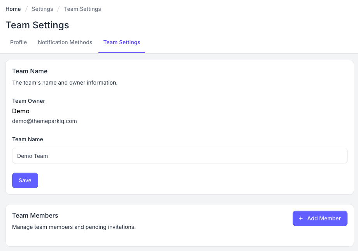Click the team's name and owner description
358x251 pixels.
65,83
